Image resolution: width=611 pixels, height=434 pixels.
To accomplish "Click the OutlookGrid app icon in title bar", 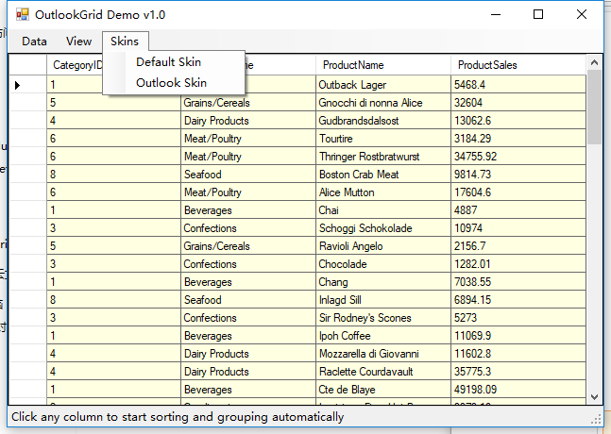I will point(23,14).
